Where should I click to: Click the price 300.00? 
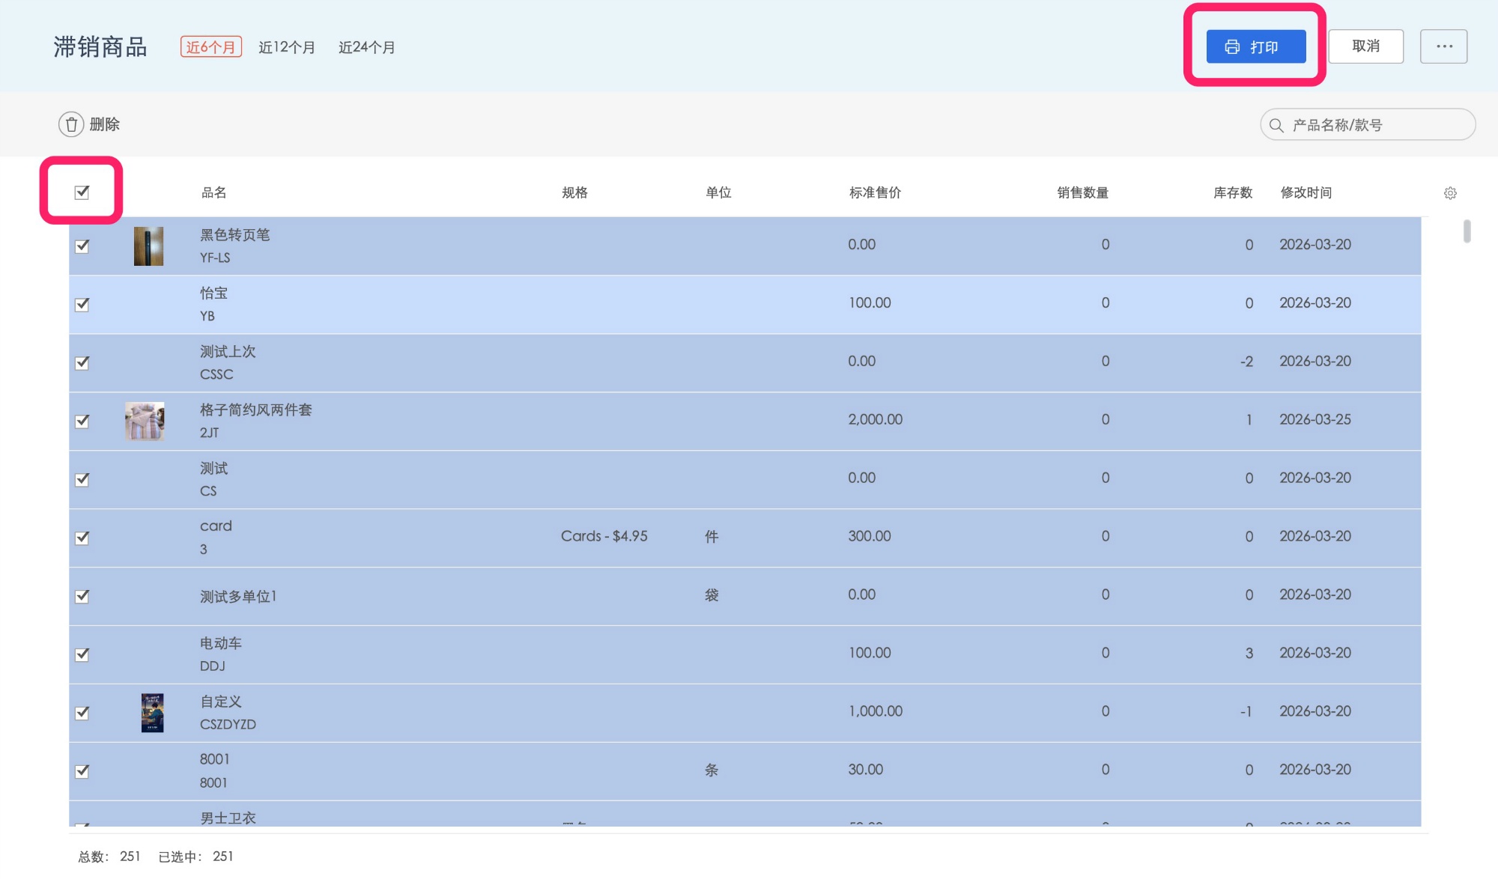870,537
